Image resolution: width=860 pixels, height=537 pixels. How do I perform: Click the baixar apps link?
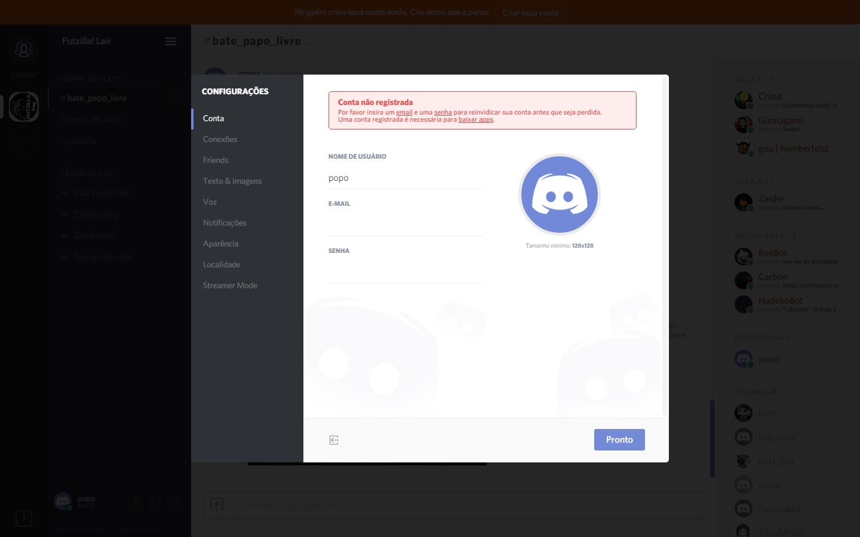pyautogui.click(x=476, y=119)
